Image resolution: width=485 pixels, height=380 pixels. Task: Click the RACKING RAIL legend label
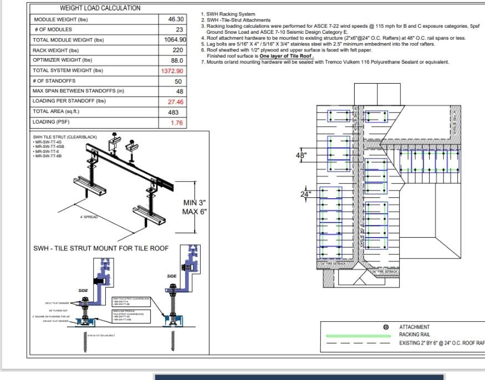pyautogui.click(x=415, y=335)
